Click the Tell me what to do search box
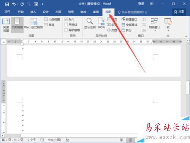 [133, 12]
